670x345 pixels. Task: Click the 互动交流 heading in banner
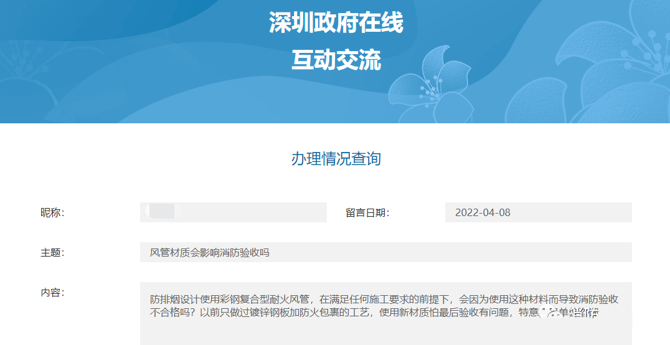coord(336,61)
